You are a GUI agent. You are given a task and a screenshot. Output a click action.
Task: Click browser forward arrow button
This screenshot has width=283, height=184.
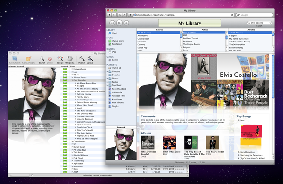click(x=114, y=15)
